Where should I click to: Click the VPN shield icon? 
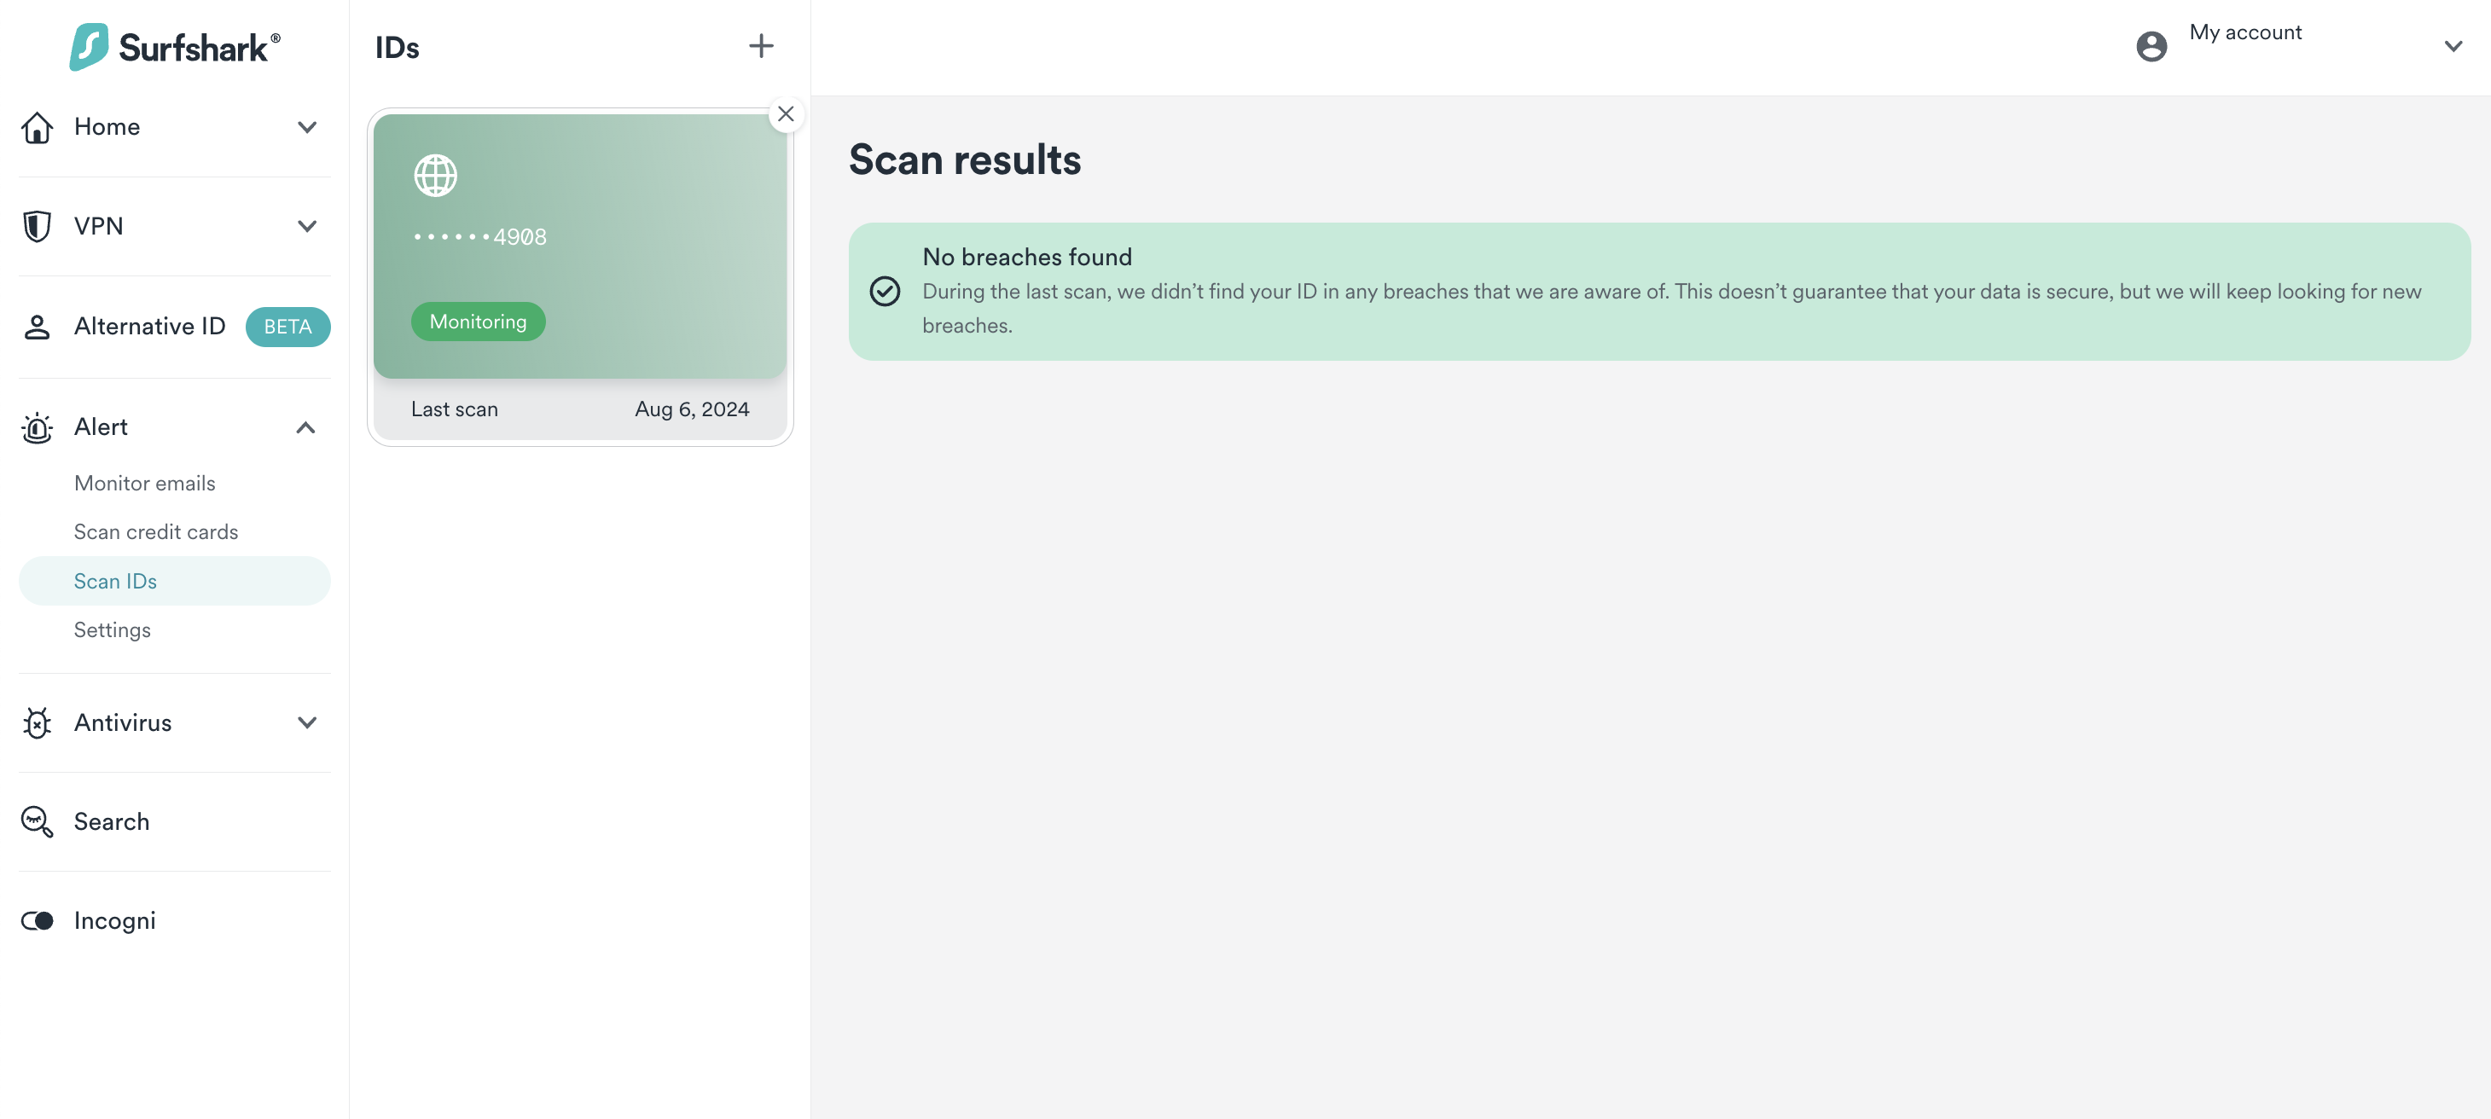pyautogui.click(x=37, y=226)
